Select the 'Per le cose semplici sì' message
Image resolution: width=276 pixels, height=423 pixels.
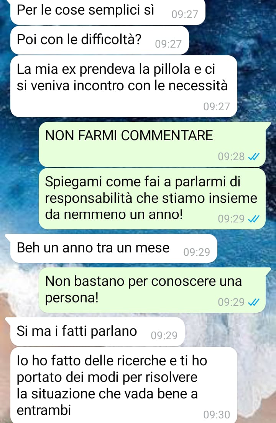pos(108,12)
